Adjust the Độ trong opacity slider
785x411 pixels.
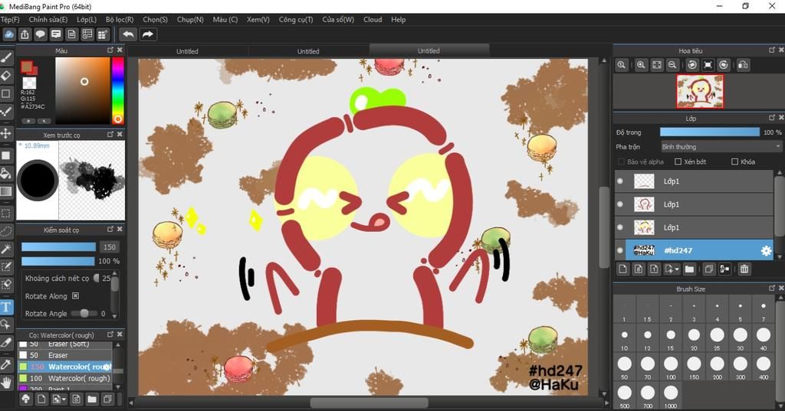pos(709,132)
